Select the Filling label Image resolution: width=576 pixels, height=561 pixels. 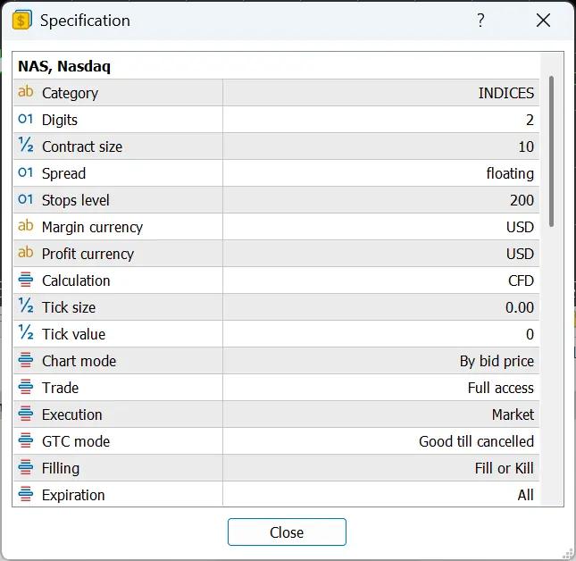61,469
